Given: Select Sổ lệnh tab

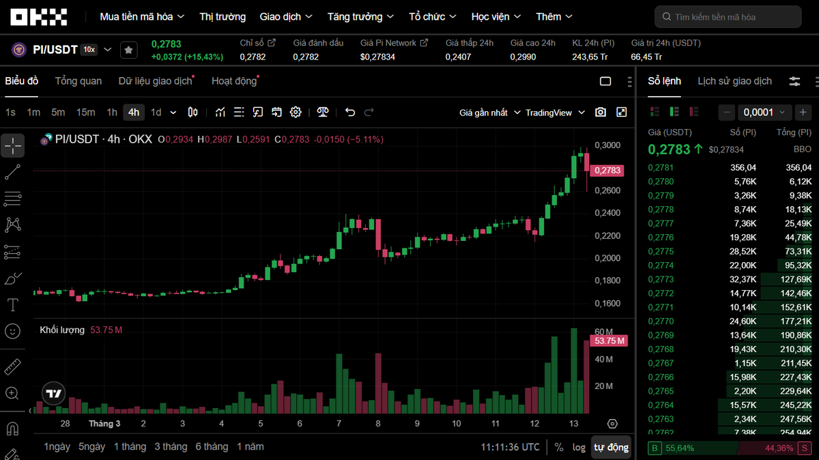Looking at the screenshot, I should click(664, 81).
